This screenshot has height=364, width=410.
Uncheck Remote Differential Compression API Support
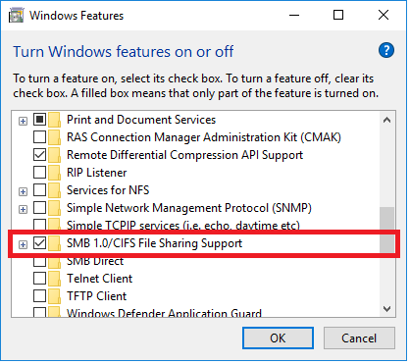39,155
